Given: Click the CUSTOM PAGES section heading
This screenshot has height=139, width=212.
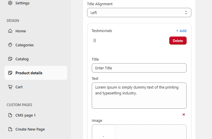Looking at the screenshot, I should pos(20,105).
